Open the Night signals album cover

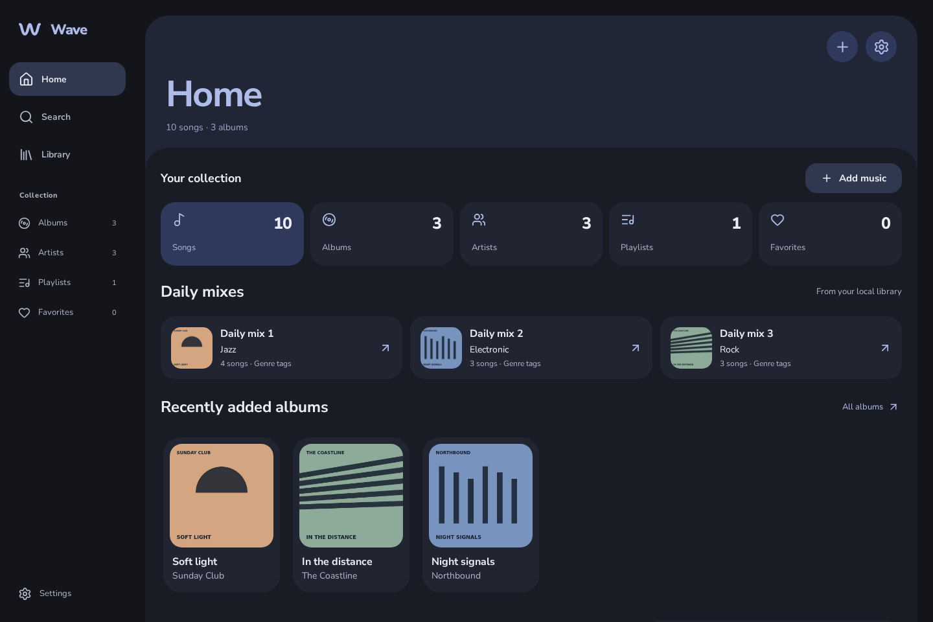pos(481,496)
